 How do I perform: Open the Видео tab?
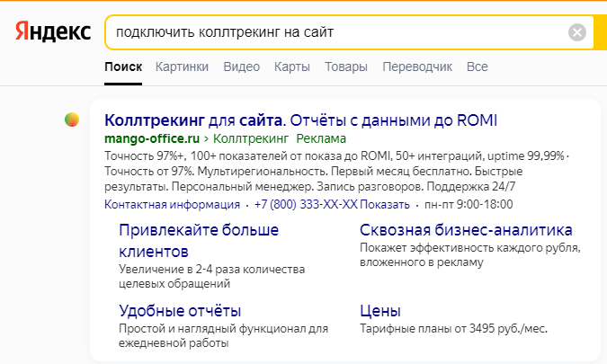point(242,67)
